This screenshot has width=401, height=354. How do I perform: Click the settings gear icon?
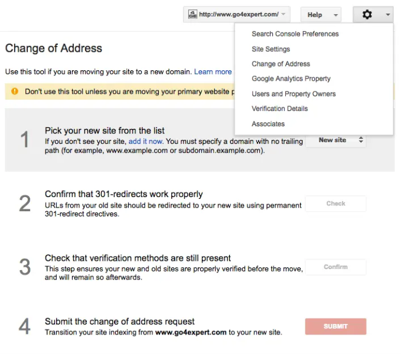pos(367,15)
